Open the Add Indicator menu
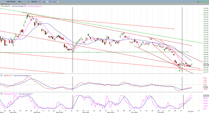 point(11,2)
